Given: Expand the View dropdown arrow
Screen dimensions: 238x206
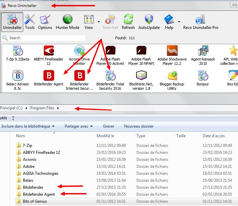Looking at the screenshot, I should tap(99, 22).
